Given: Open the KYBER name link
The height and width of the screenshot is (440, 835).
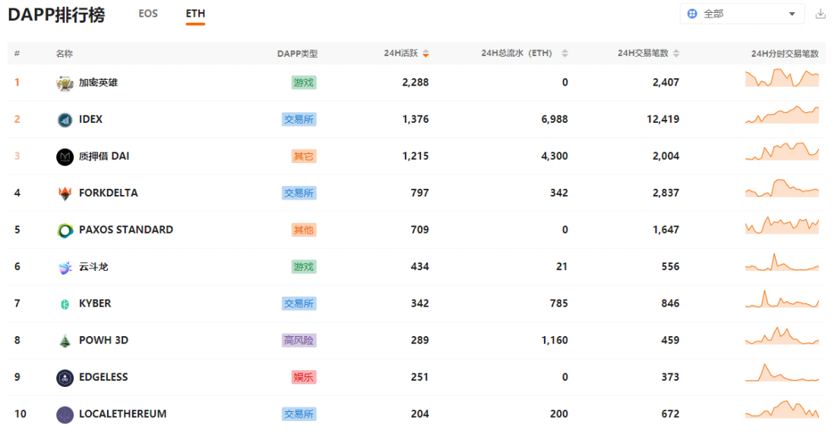Looking at the screenshot, I should 95,303.
